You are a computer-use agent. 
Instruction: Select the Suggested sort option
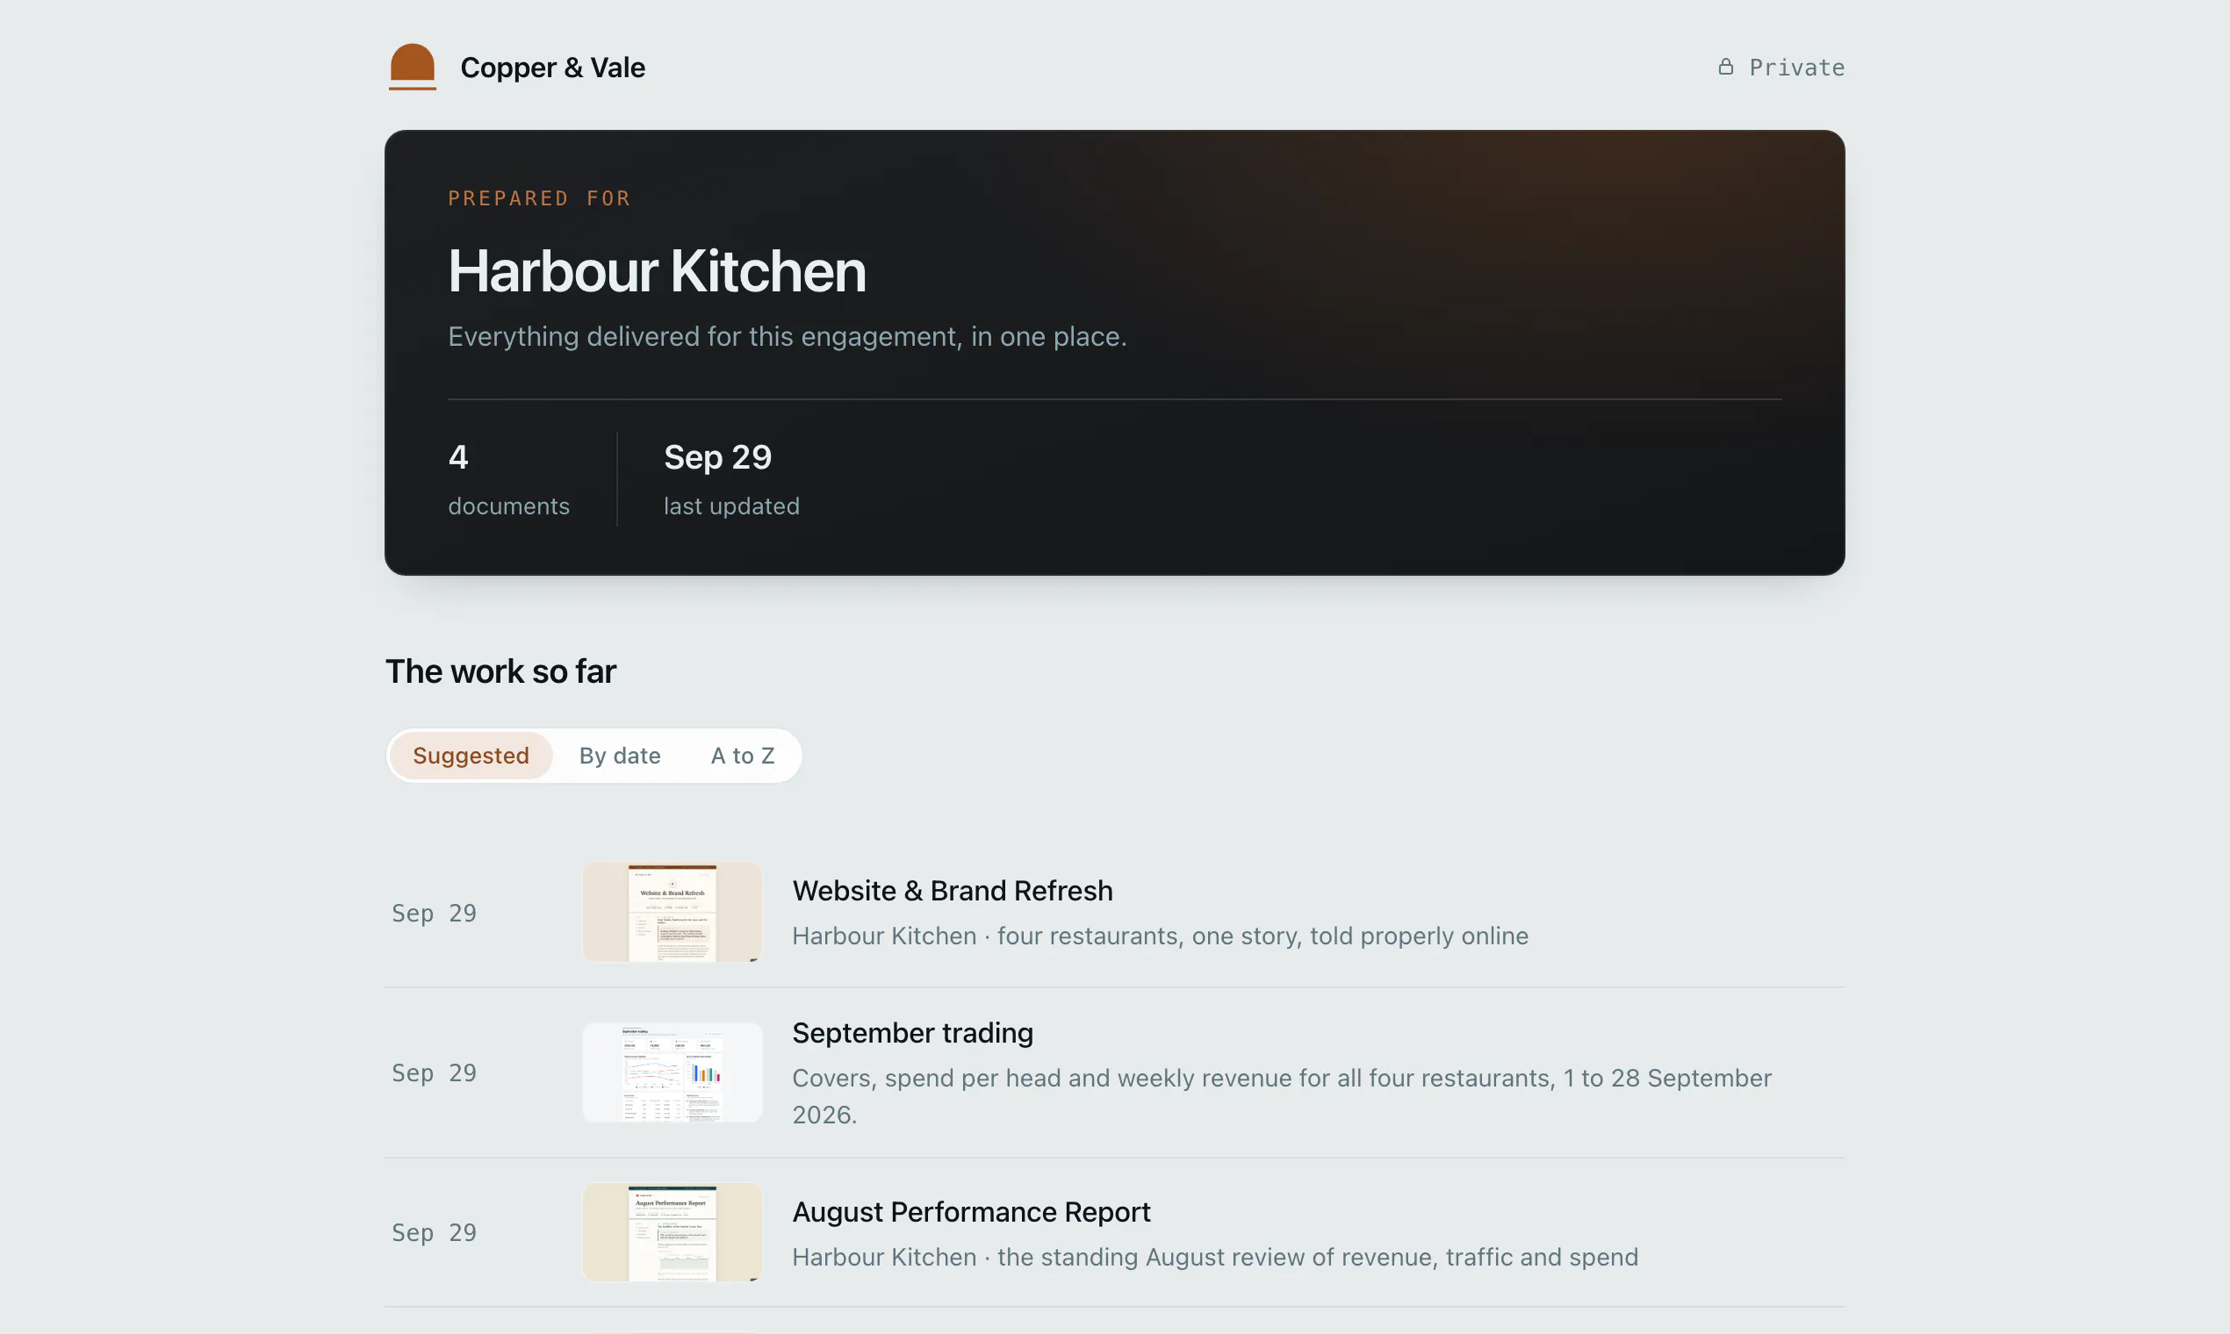pos(471,755)
